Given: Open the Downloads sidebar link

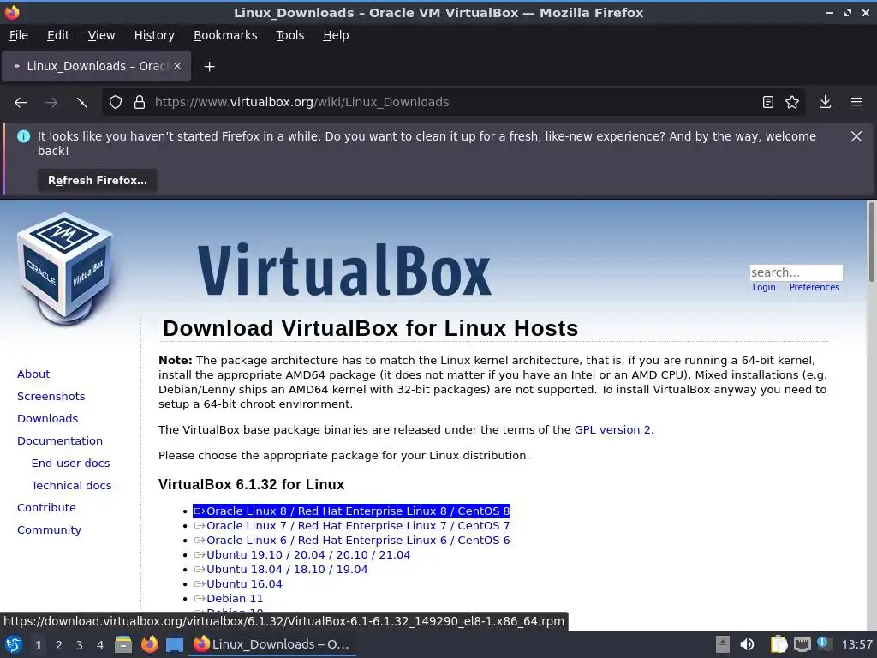Looking at the screenshot, I should click(48, 418).
